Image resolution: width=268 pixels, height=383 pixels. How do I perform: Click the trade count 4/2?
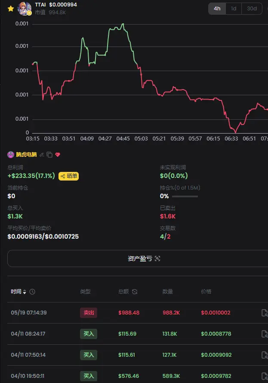(x=165, y=237)
